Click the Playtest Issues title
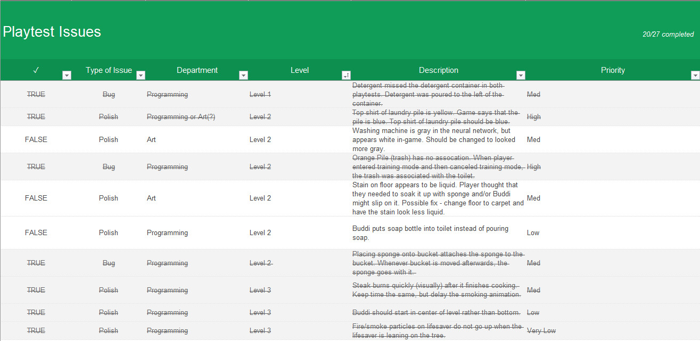Viewport: 700px width, 341px height. tap(52, 32)
